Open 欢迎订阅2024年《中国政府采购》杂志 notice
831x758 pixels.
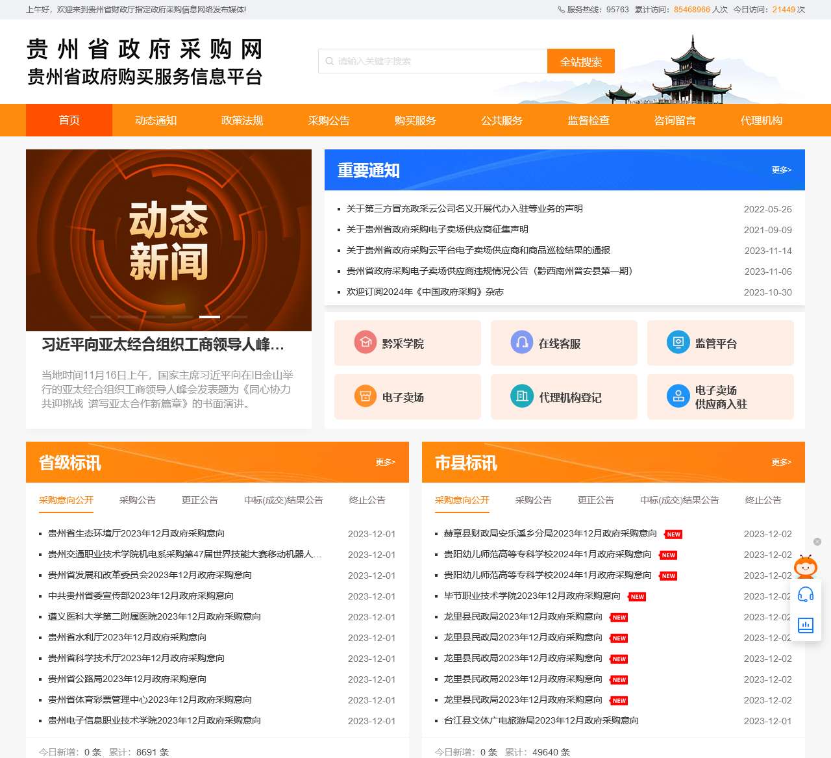coord(425,292)
